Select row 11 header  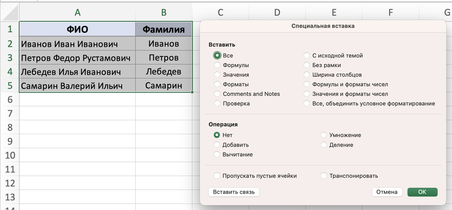(10, 169)
